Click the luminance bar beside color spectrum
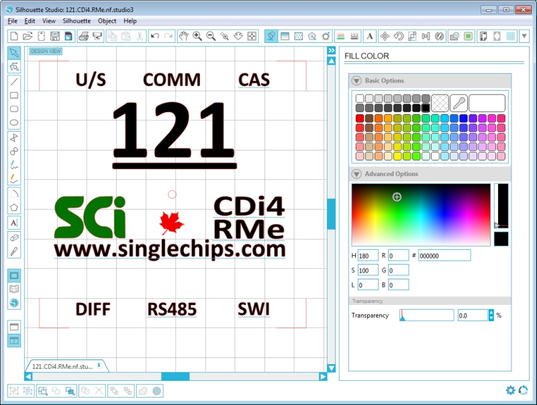The image size is (537, 405). click(501, 206)
